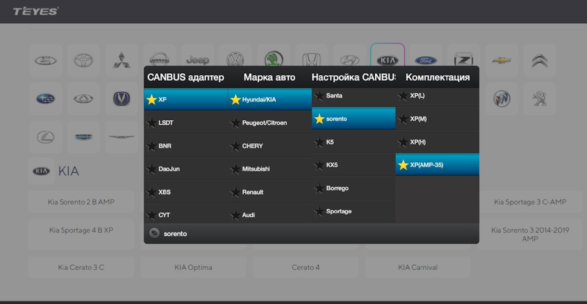Open the TEYES logo home link
Viewport: 587px width, 304px height.
(x=36, y=11)
